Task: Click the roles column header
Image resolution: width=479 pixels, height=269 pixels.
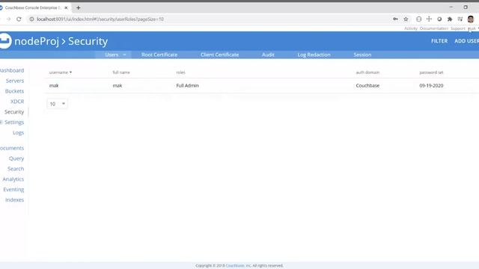Action: pyautogui.click(x=180, y=72)
